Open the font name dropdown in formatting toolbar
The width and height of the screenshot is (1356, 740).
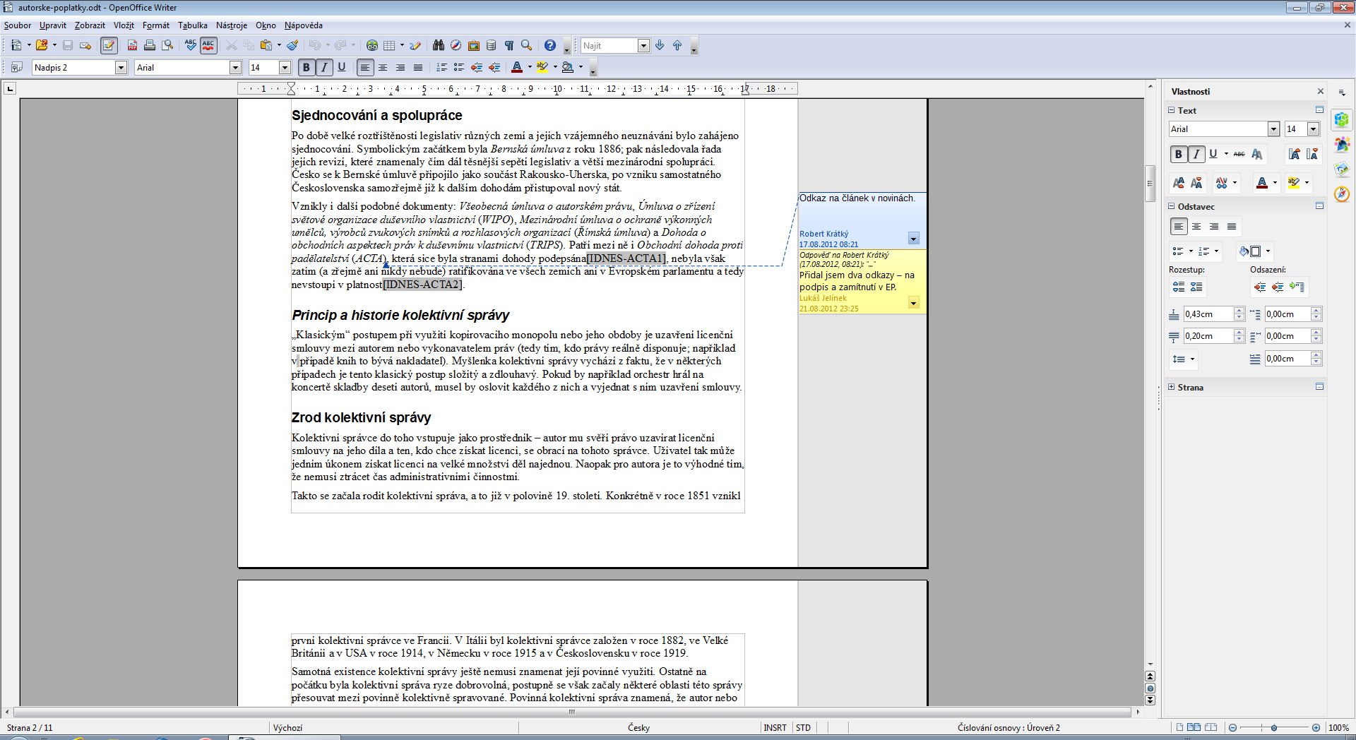pos(236,68)
